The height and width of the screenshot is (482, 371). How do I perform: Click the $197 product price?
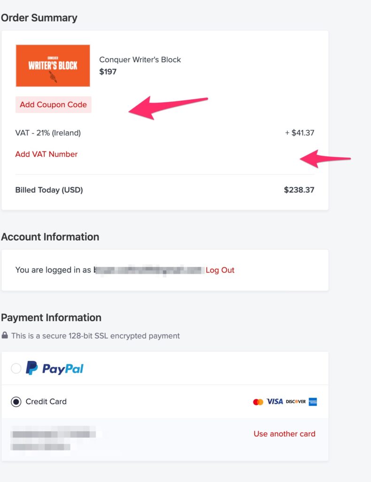pyautogui.click(x=108, y=72)
